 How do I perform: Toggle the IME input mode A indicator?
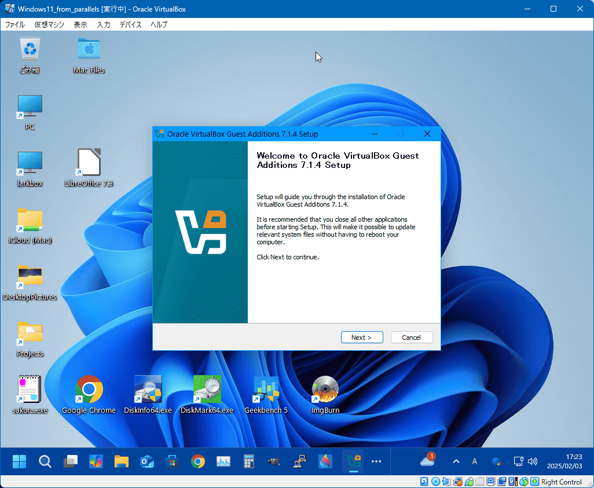click(475, 461)
